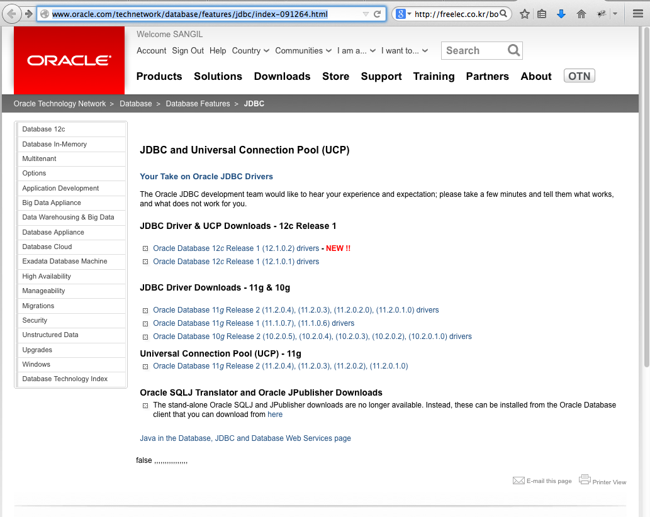Open the I want to... dropdown
Screen dimensions: 650x517
tap(405, 50)
